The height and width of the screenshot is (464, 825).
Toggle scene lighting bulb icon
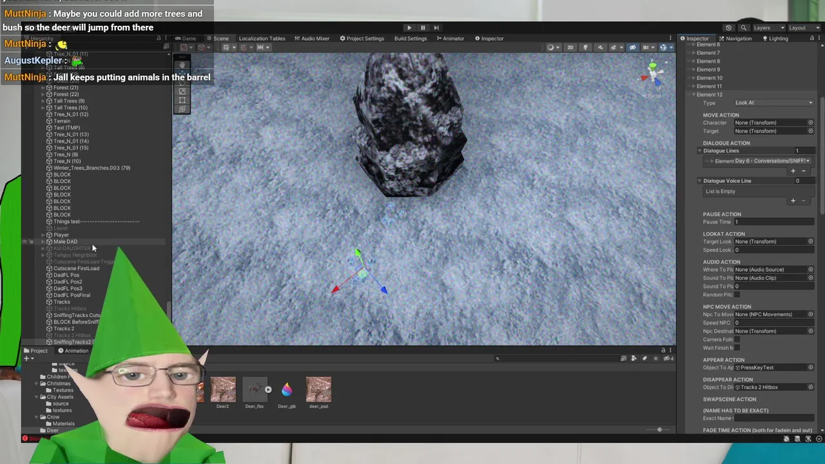tap(585, 48)
